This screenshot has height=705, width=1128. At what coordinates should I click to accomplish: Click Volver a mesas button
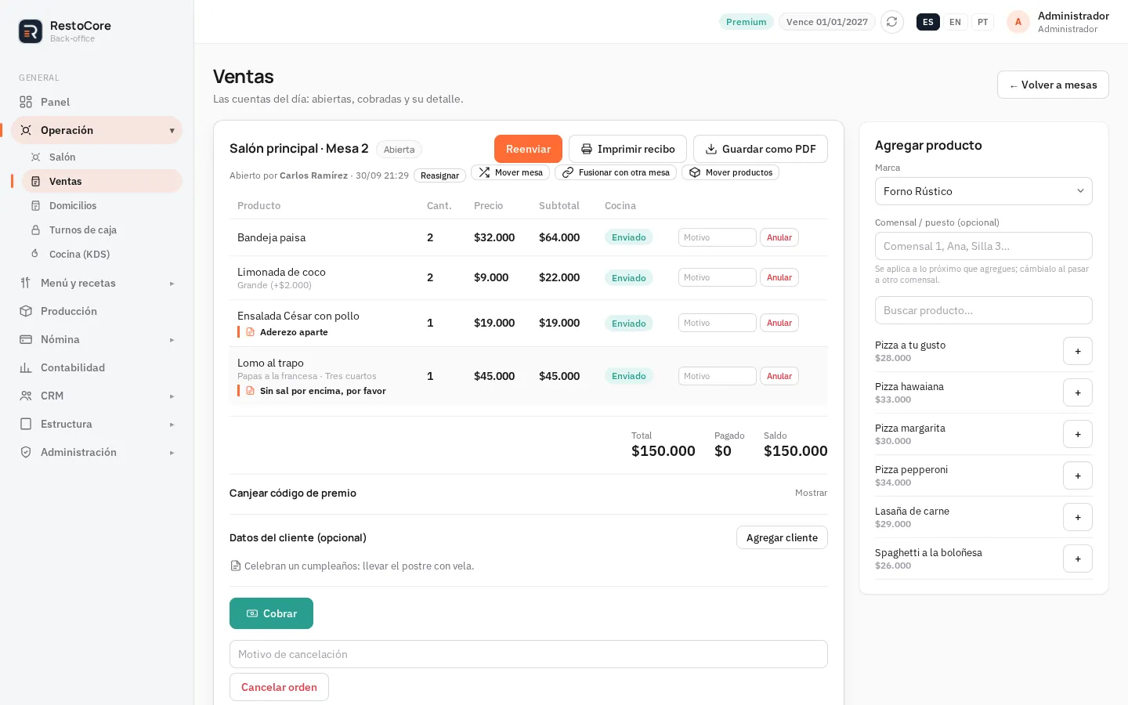pyautogui.click(x=1053, y=85)
